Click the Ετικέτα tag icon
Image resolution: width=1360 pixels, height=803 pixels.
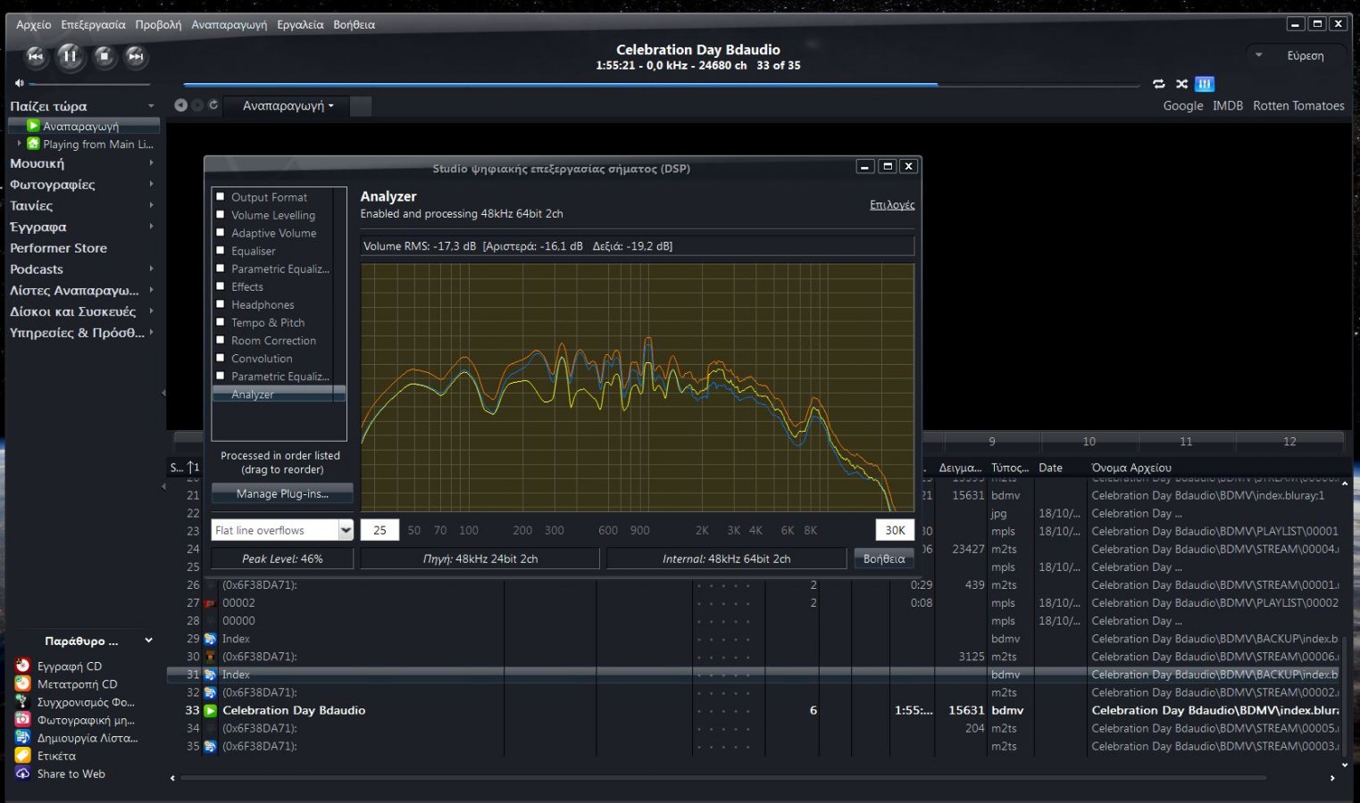(23, 756)
